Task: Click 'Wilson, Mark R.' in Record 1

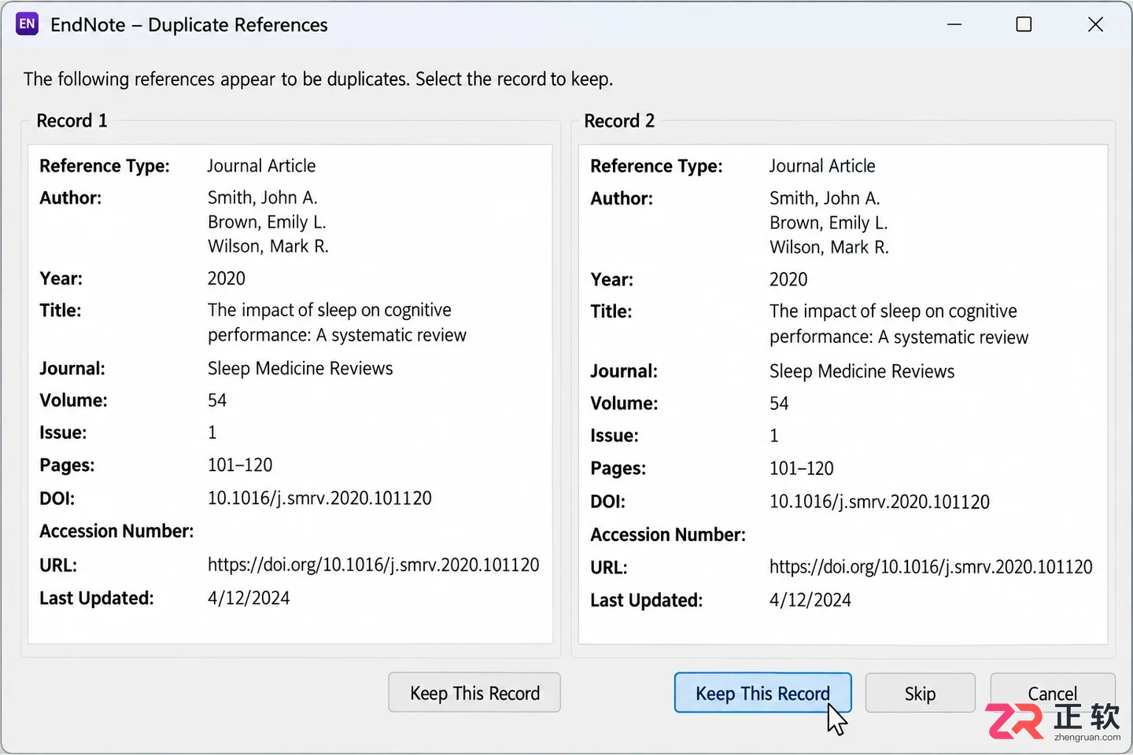Action: [268, 246]
